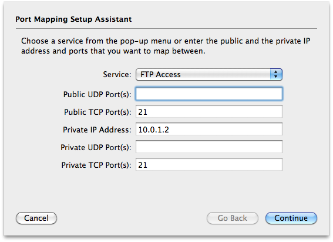Screen dimensions: 333x242
Task: Click the "Service:" label
Action: 117,75
